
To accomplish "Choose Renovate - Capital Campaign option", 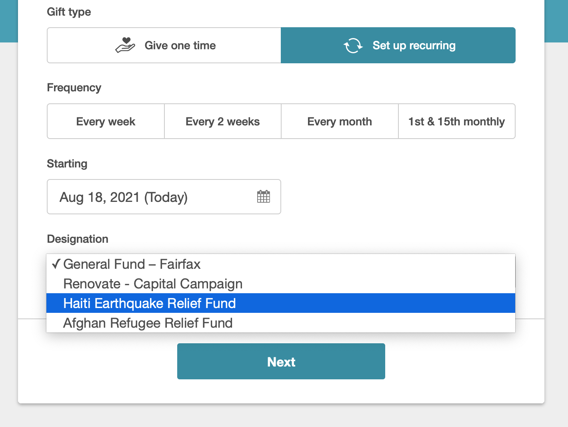I will (x=153, y=284).
